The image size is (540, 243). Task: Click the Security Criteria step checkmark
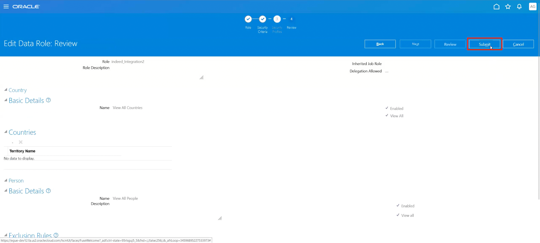coord(263,19)
